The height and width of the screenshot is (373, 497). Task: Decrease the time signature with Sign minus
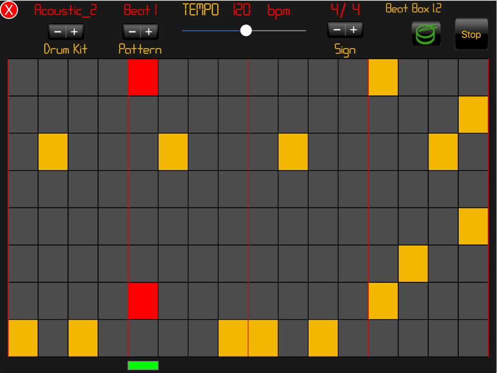tap(337, 30)
